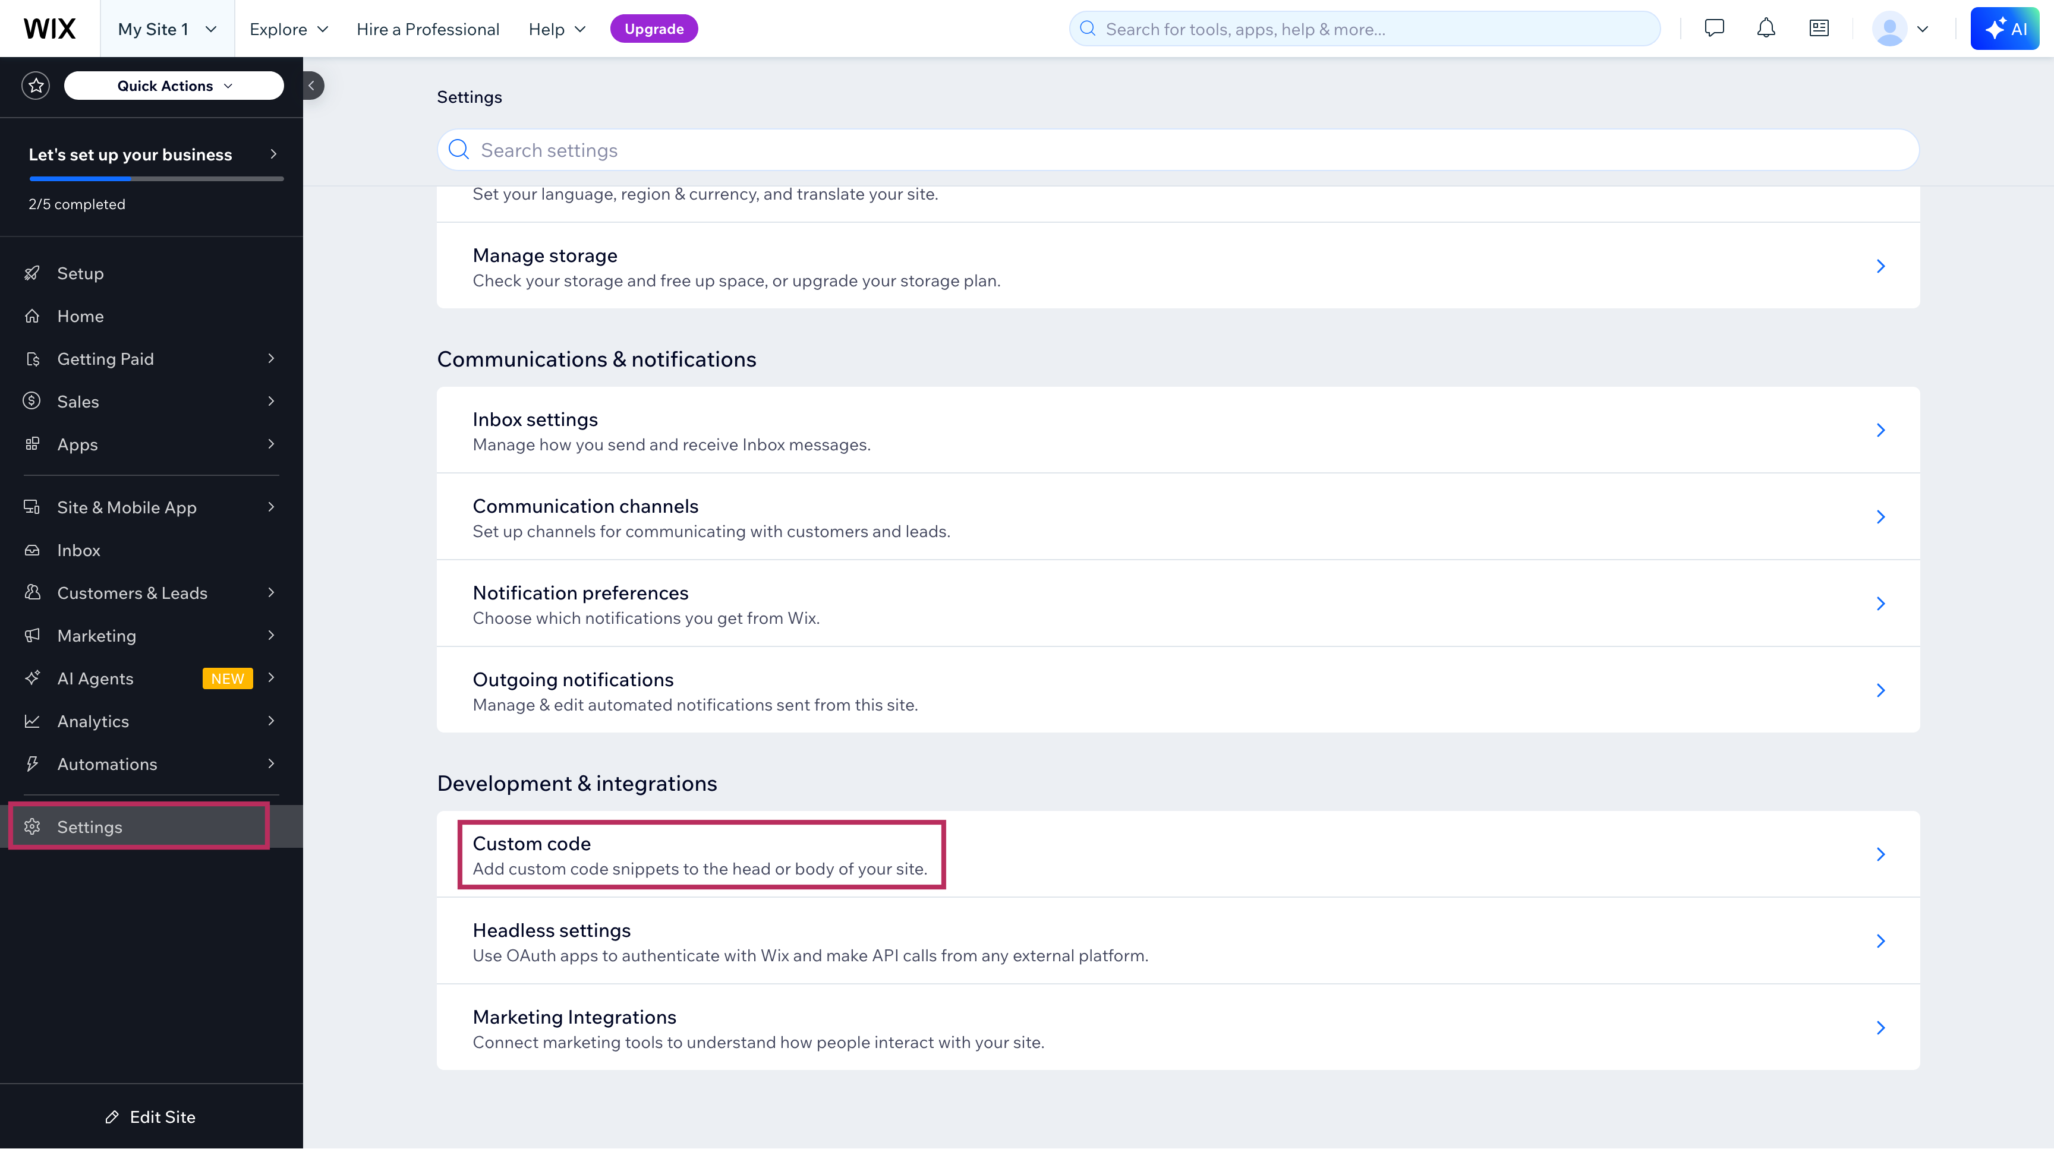Screen dimensions: 2054x1149
Task: Select Home in the sidebar menu
Action: (81, 315)
